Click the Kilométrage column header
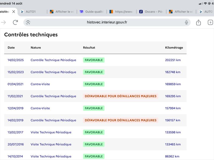 click(174, 48)
